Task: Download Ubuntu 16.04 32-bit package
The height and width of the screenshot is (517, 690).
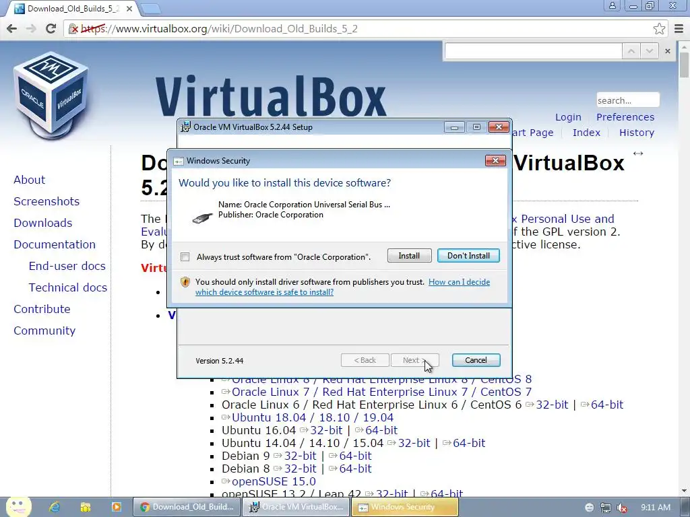Action: pos(326,430)
